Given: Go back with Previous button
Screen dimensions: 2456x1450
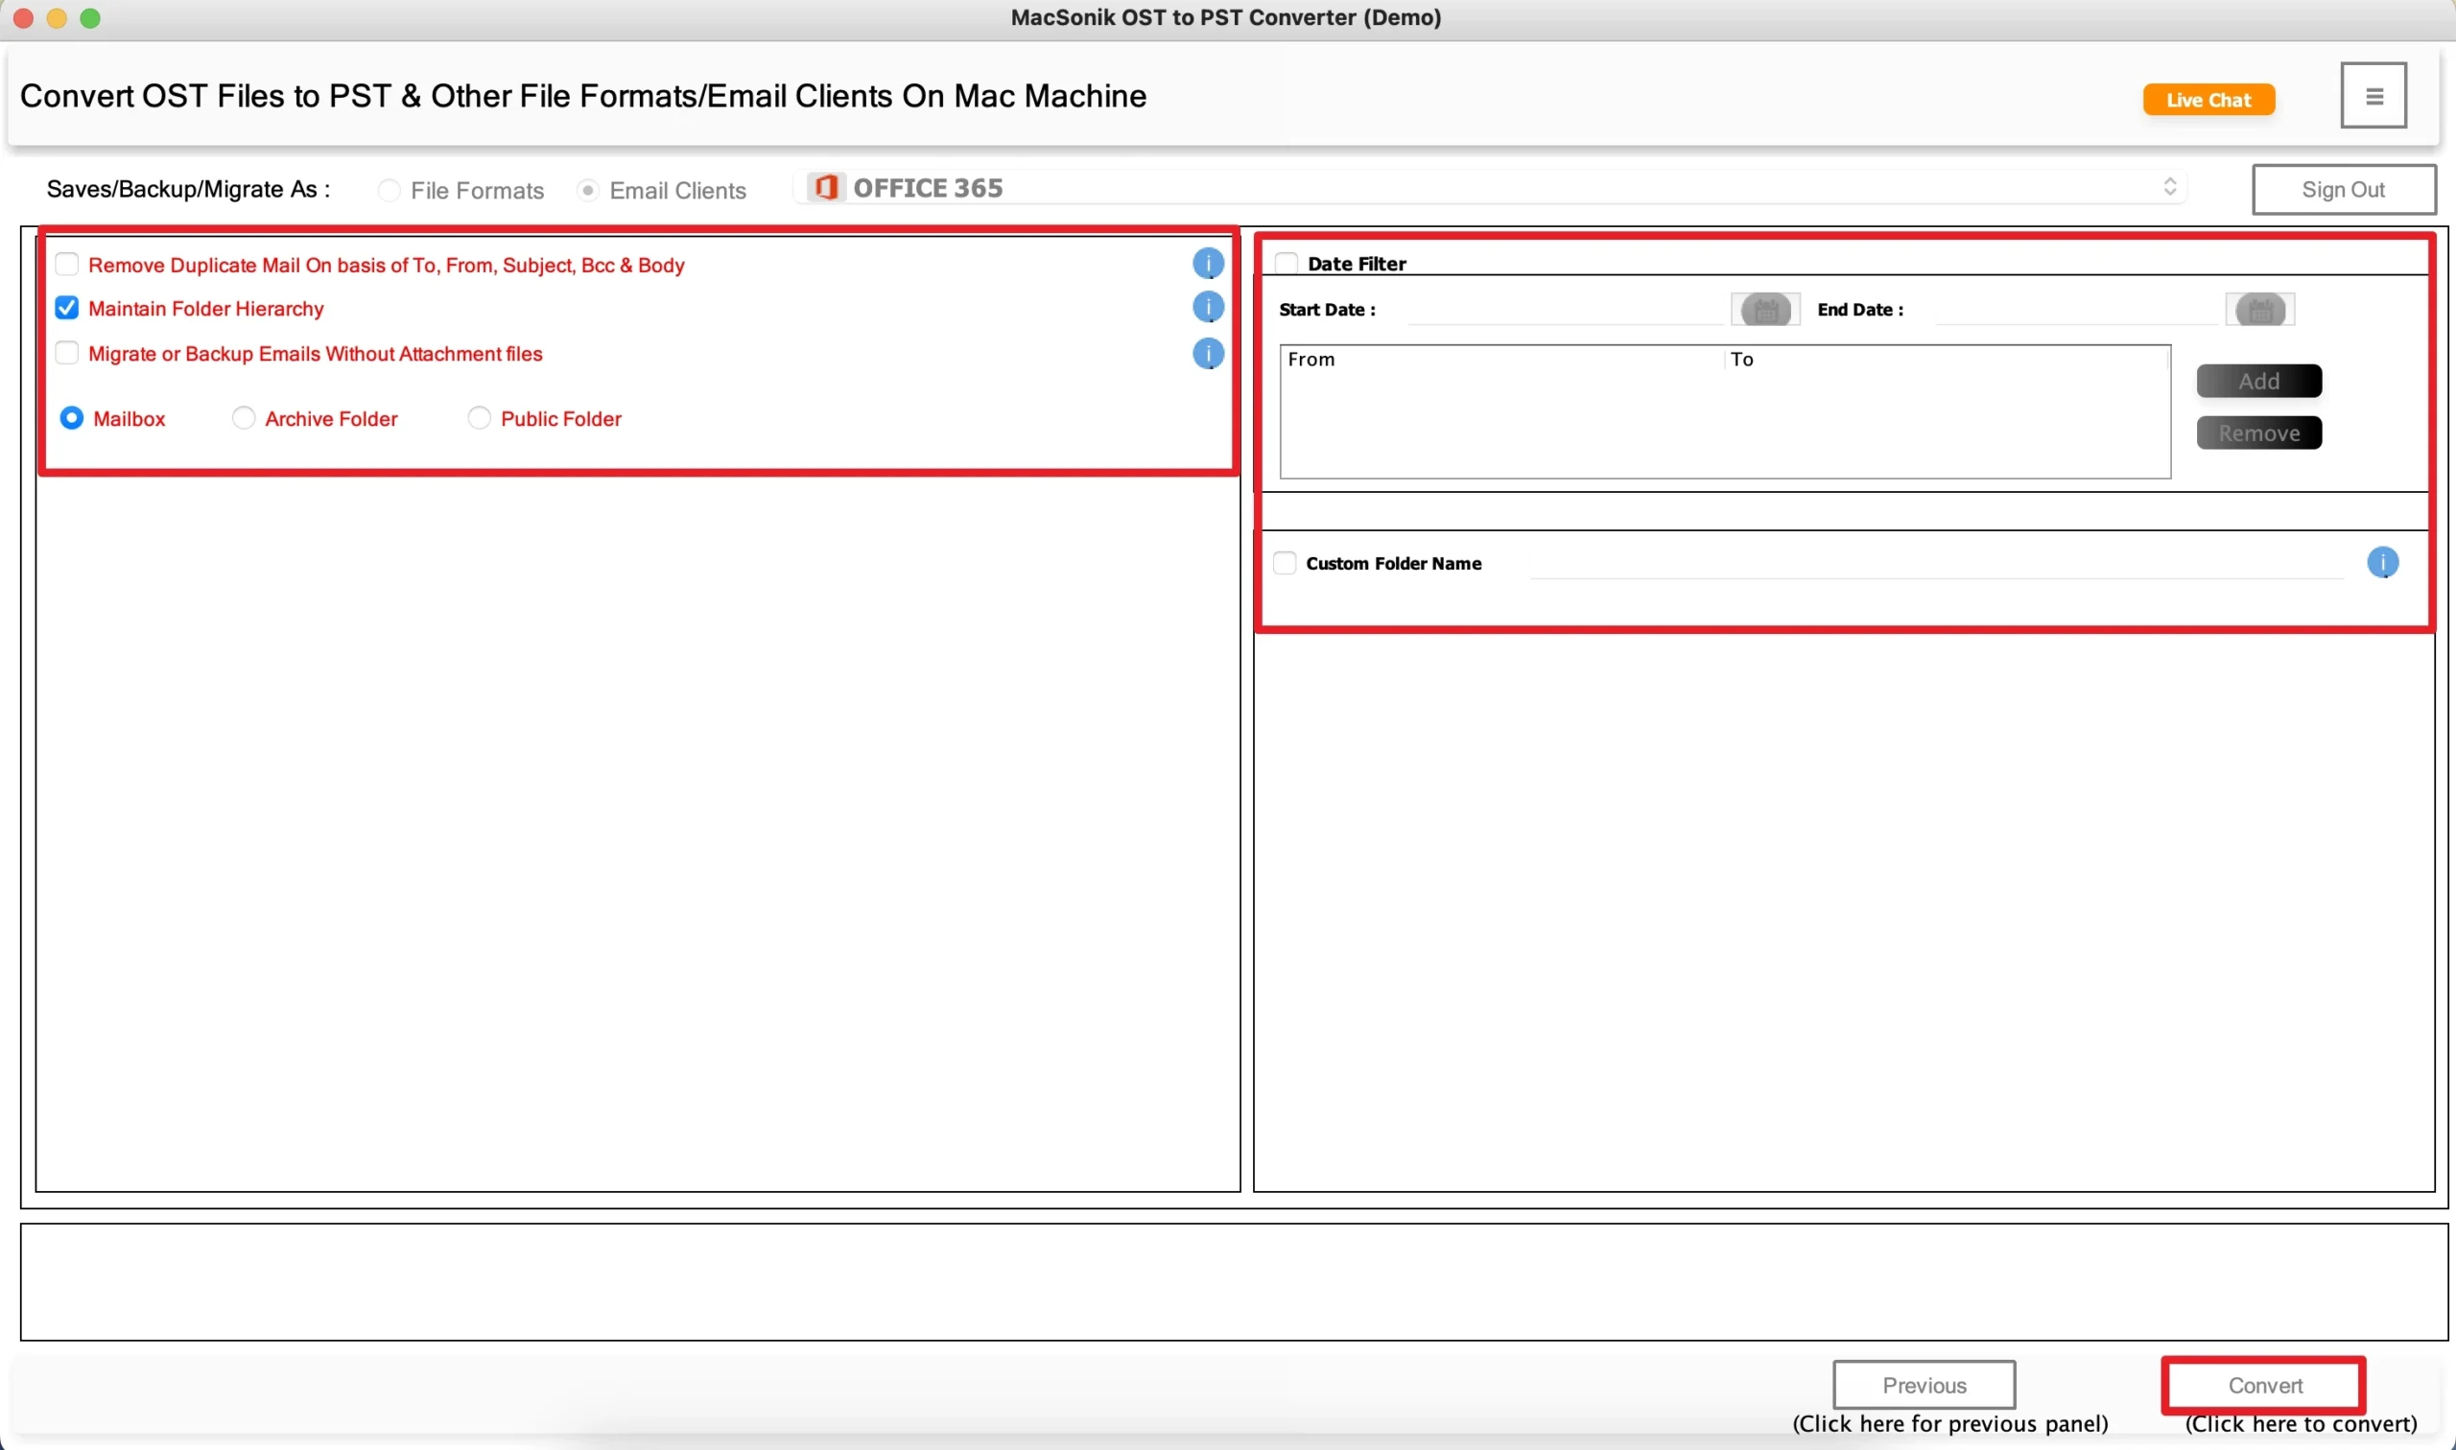Looking at the screenshot, I should pos(1924,1385).
